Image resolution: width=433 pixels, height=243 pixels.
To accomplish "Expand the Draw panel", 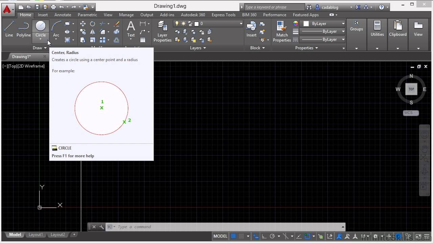I will (40, 48).
